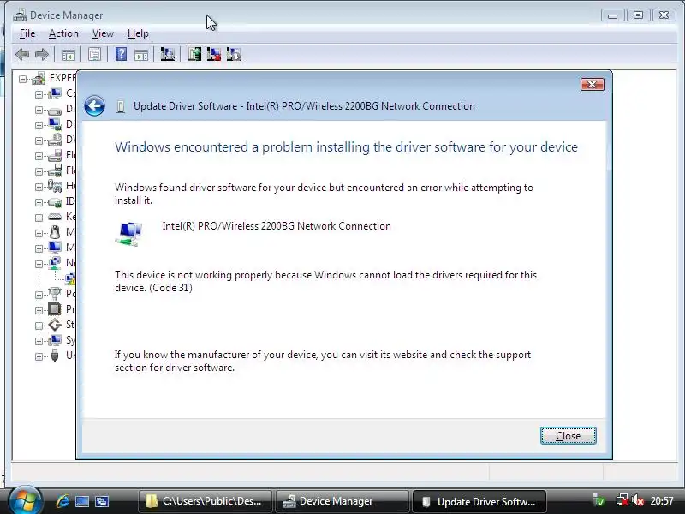Select the Human Interface Devices icon in tree
685x514 pixels.
(55, 186)
